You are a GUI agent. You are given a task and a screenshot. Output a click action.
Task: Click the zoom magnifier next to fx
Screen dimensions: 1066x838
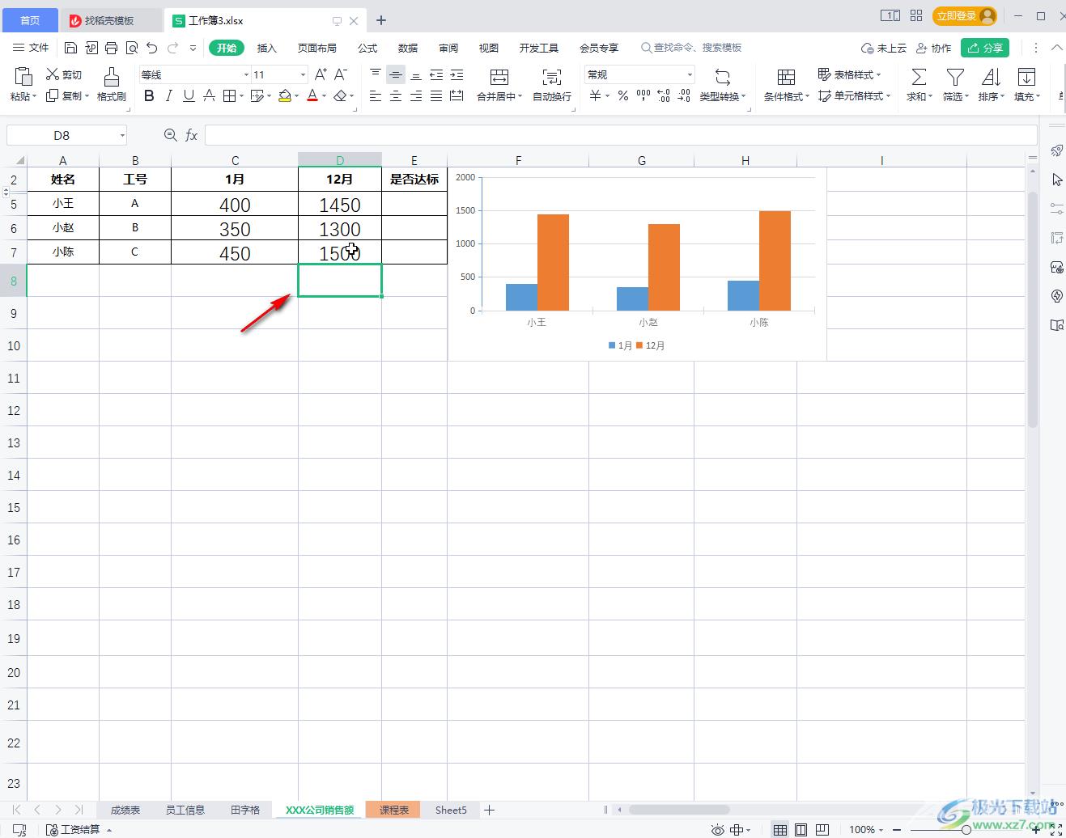click(170, 135)
